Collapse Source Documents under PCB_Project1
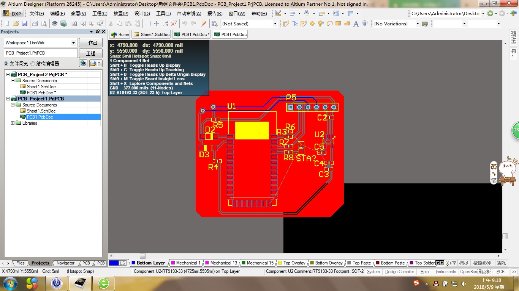519x291 pixels. [13, 105]
